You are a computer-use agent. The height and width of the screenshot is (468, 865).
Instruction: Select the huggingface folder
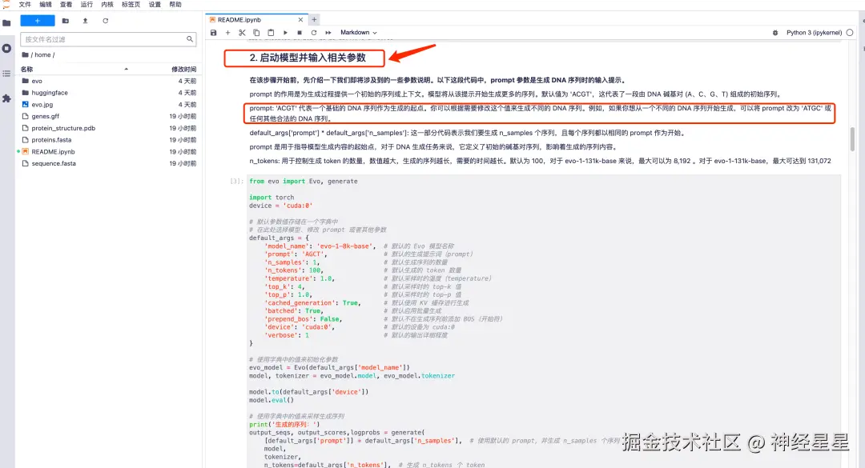109,93
